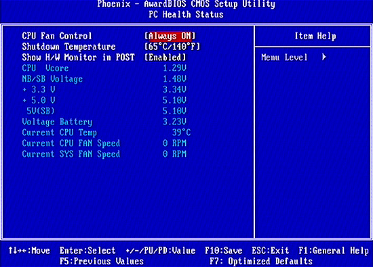Image resolution: width=373 pixels, height=267 pixels.
Task: Click the Enter:Select hint
Action: [x=87, y=251]
